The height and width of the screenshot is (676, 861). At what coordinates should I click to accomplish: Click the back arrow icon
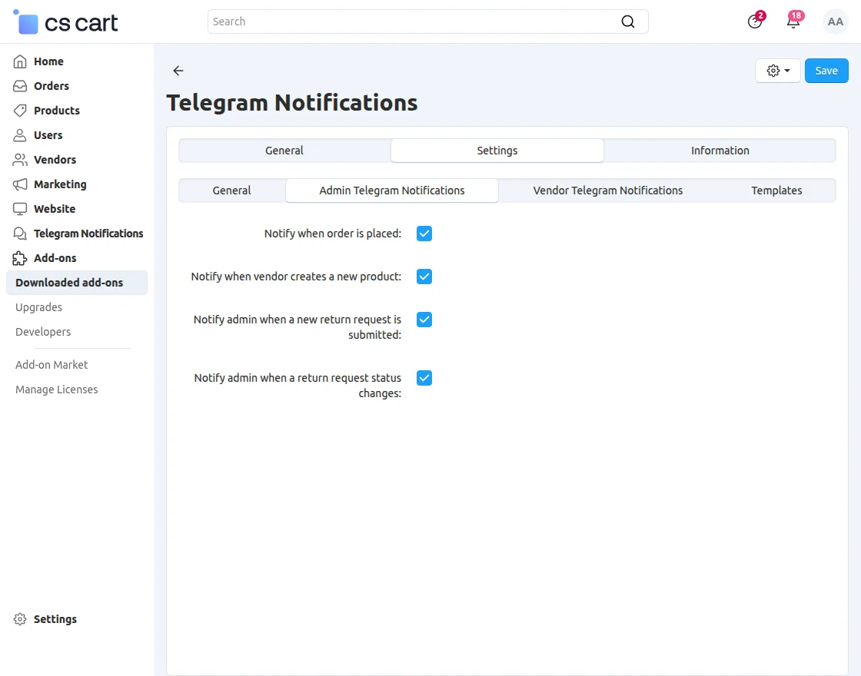point(178,70)
